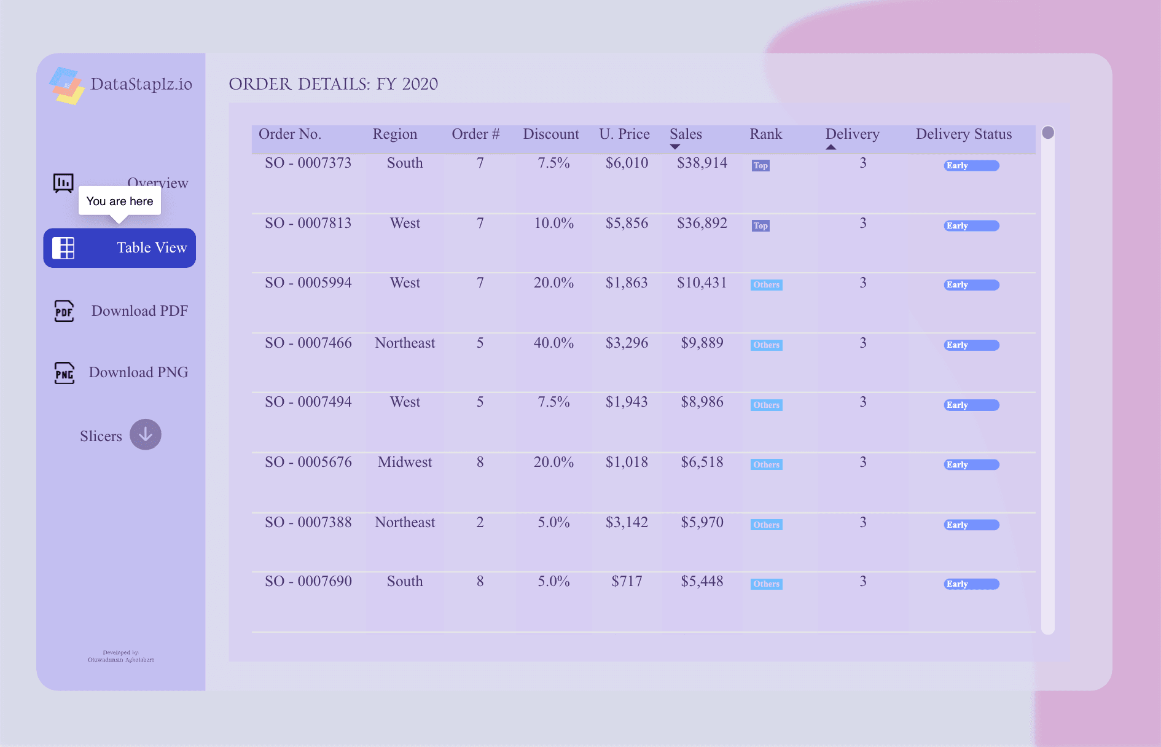Image resolution: width=1161 pixels, height=747 pixels.
Task: Select order SO - 0007466
Action: pos(308,343)
